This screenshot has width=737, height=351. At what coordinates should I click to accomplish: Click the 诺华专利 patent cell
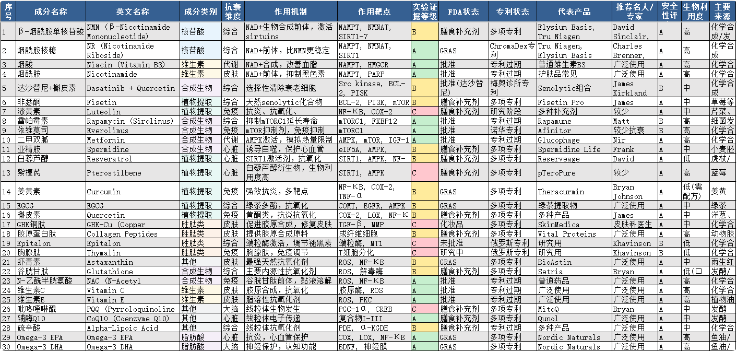click(513, 130)
